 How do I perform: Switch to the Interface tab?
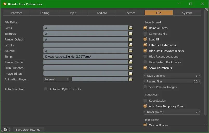(x=17, y=13)
